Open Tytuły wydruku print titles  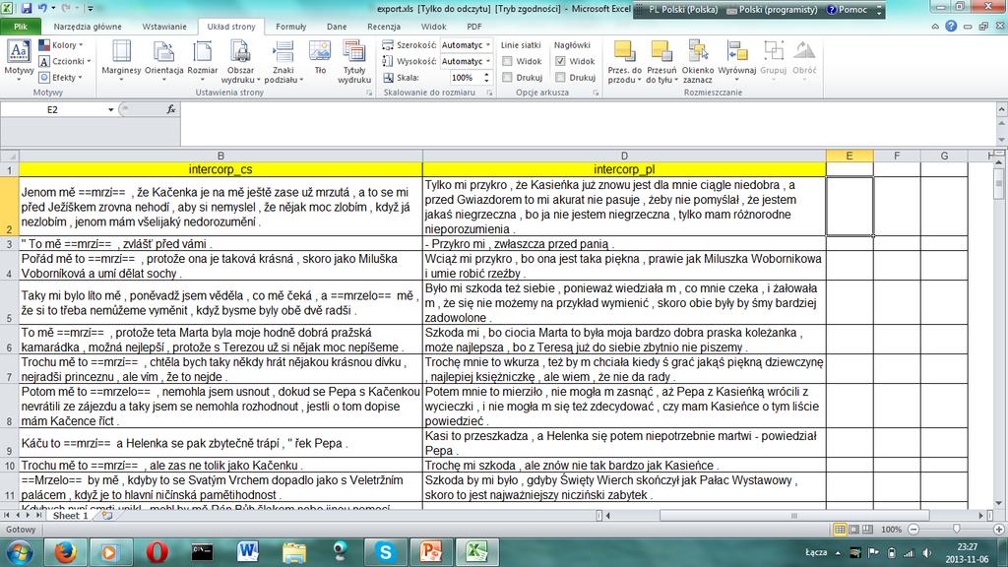(x=354, y=61)
